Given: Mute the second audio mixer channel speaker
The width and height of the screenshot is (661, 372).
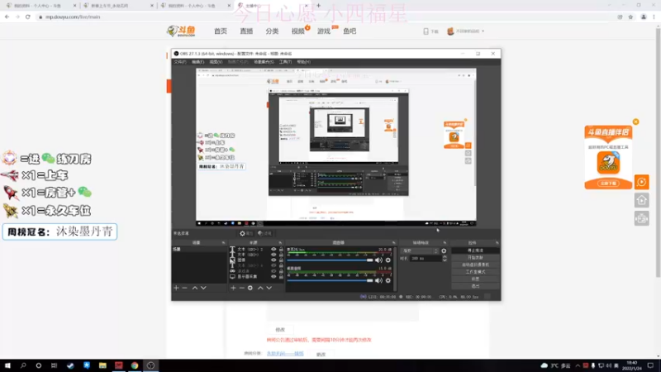Looking at the screenshot, I should (378, 280).
